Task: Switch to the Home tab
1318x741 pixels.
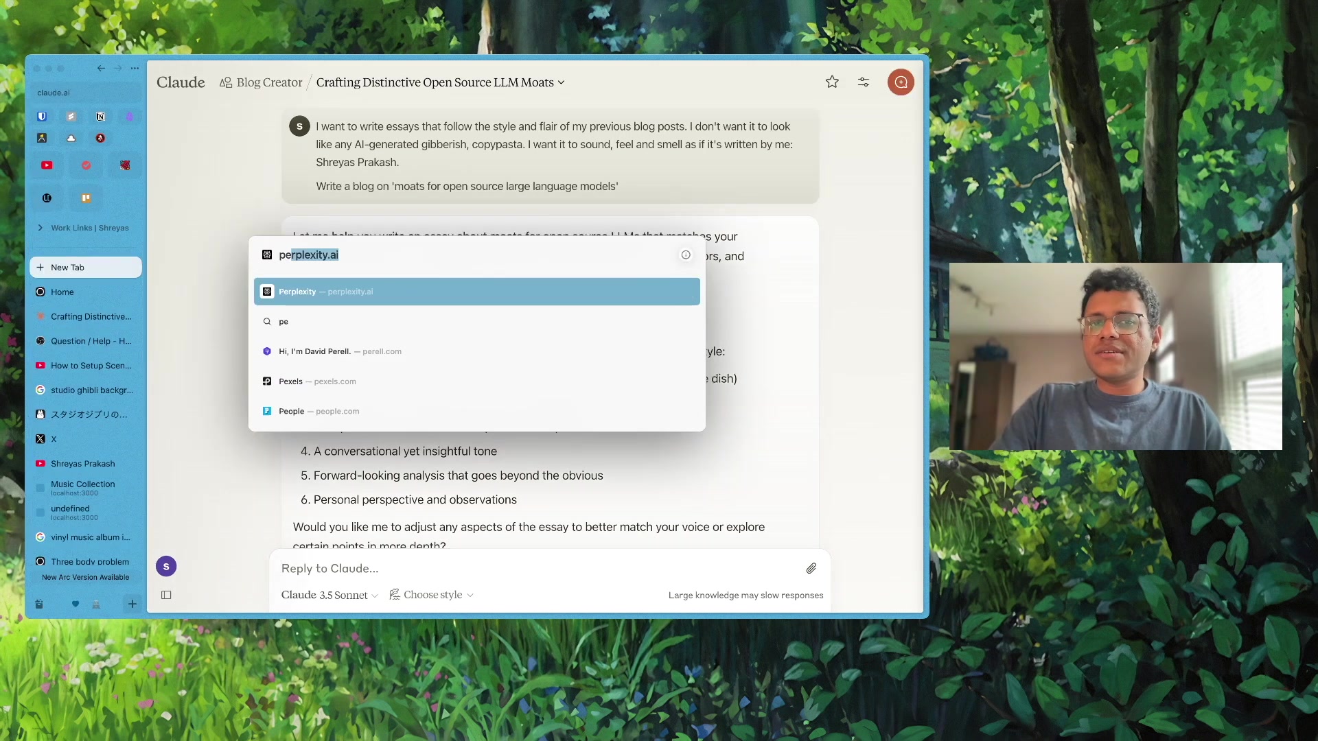Action: click(x=86, y=292)
